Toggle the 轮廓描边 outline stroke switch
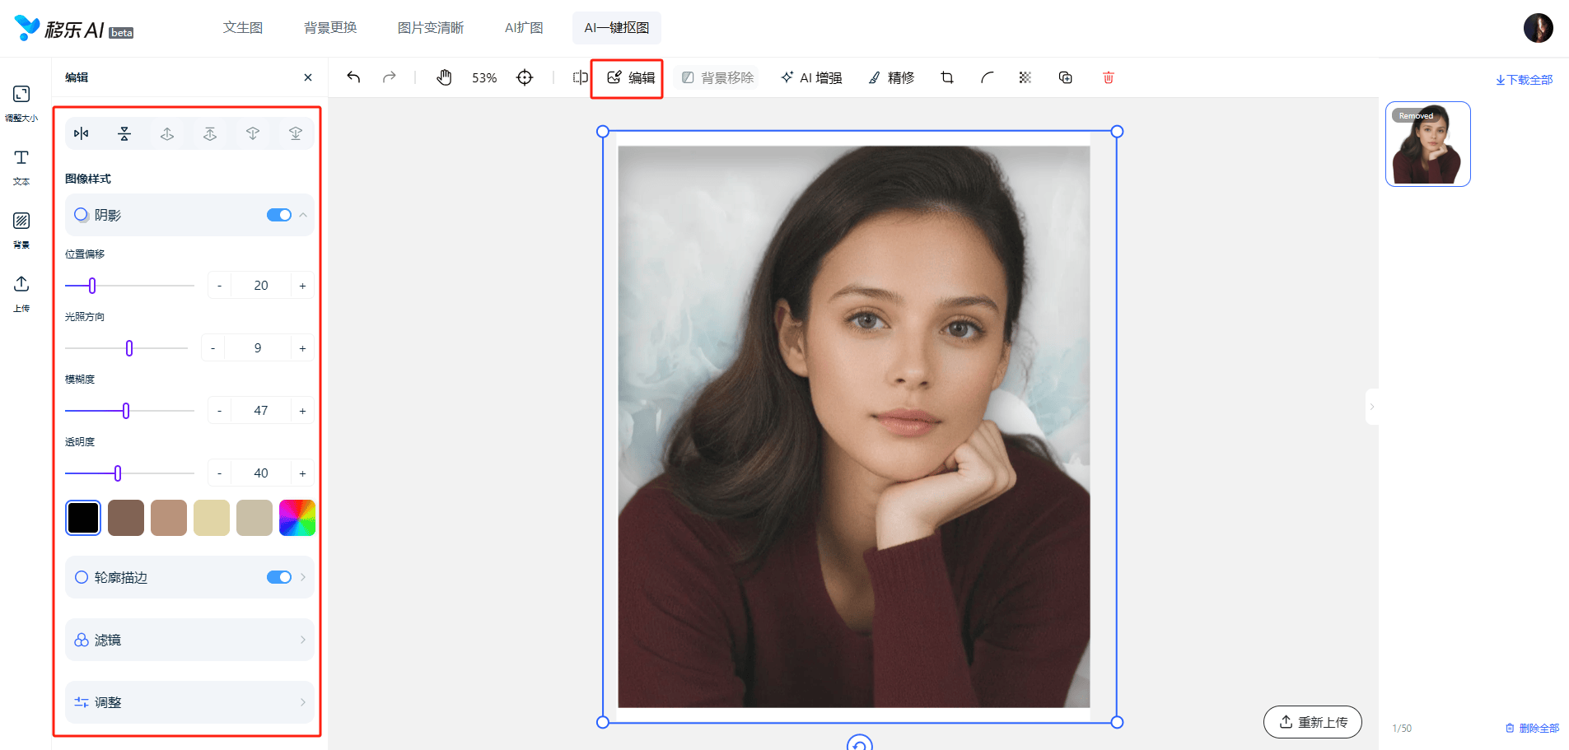 click(x=279, y=577)
